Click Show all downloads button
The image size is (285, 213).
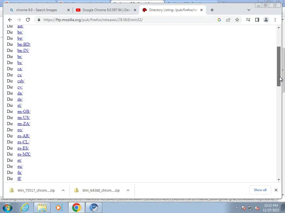(x=260, y=190)
